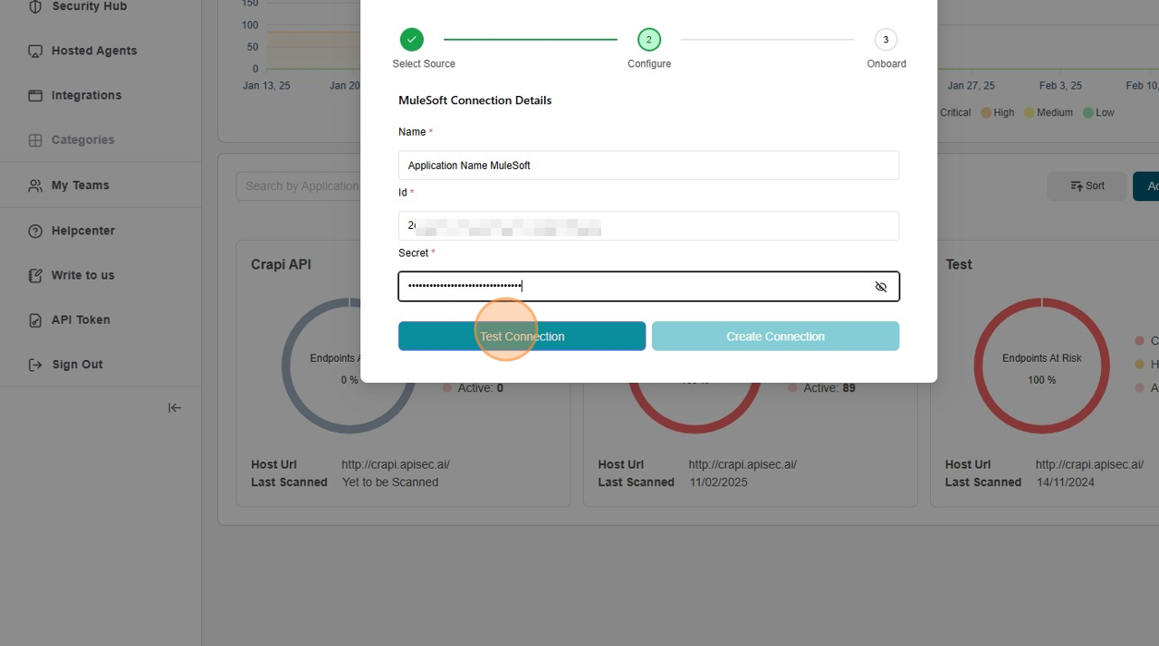
Task: Click the Name input field
Action: (x=648, y=166)
